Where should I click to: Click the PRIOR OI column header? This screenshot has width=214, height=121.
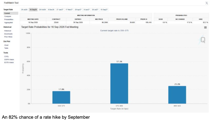pyautogui.click(x=144, y=19)
